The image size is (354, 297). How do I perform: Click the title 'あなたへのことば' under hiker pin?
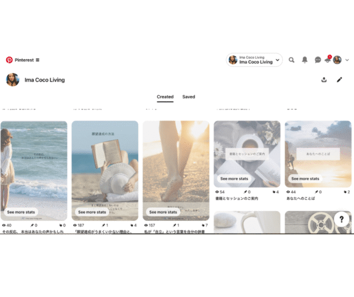tap(301, 198)
